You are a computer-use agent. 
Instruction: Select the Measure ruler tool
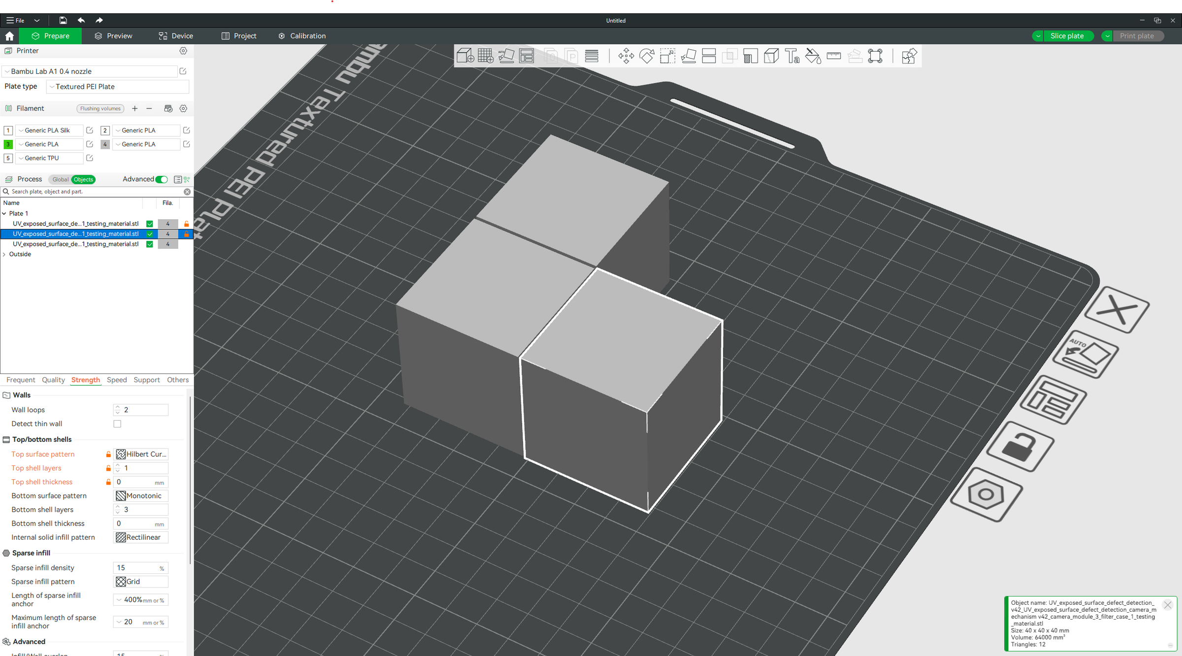pos(834,56)
